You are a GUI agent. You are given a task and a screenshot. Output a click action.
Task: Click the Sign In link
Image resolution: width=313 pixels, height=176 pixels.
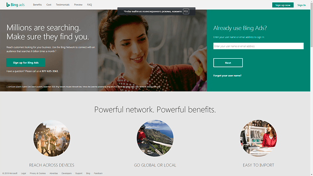point(301,5)
